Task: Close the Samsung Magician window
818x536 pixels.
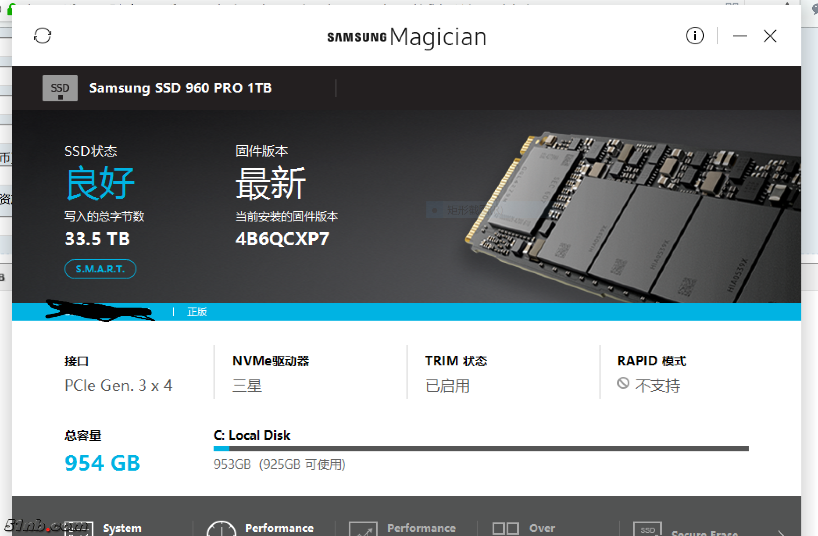Action: tap(770, 36)
